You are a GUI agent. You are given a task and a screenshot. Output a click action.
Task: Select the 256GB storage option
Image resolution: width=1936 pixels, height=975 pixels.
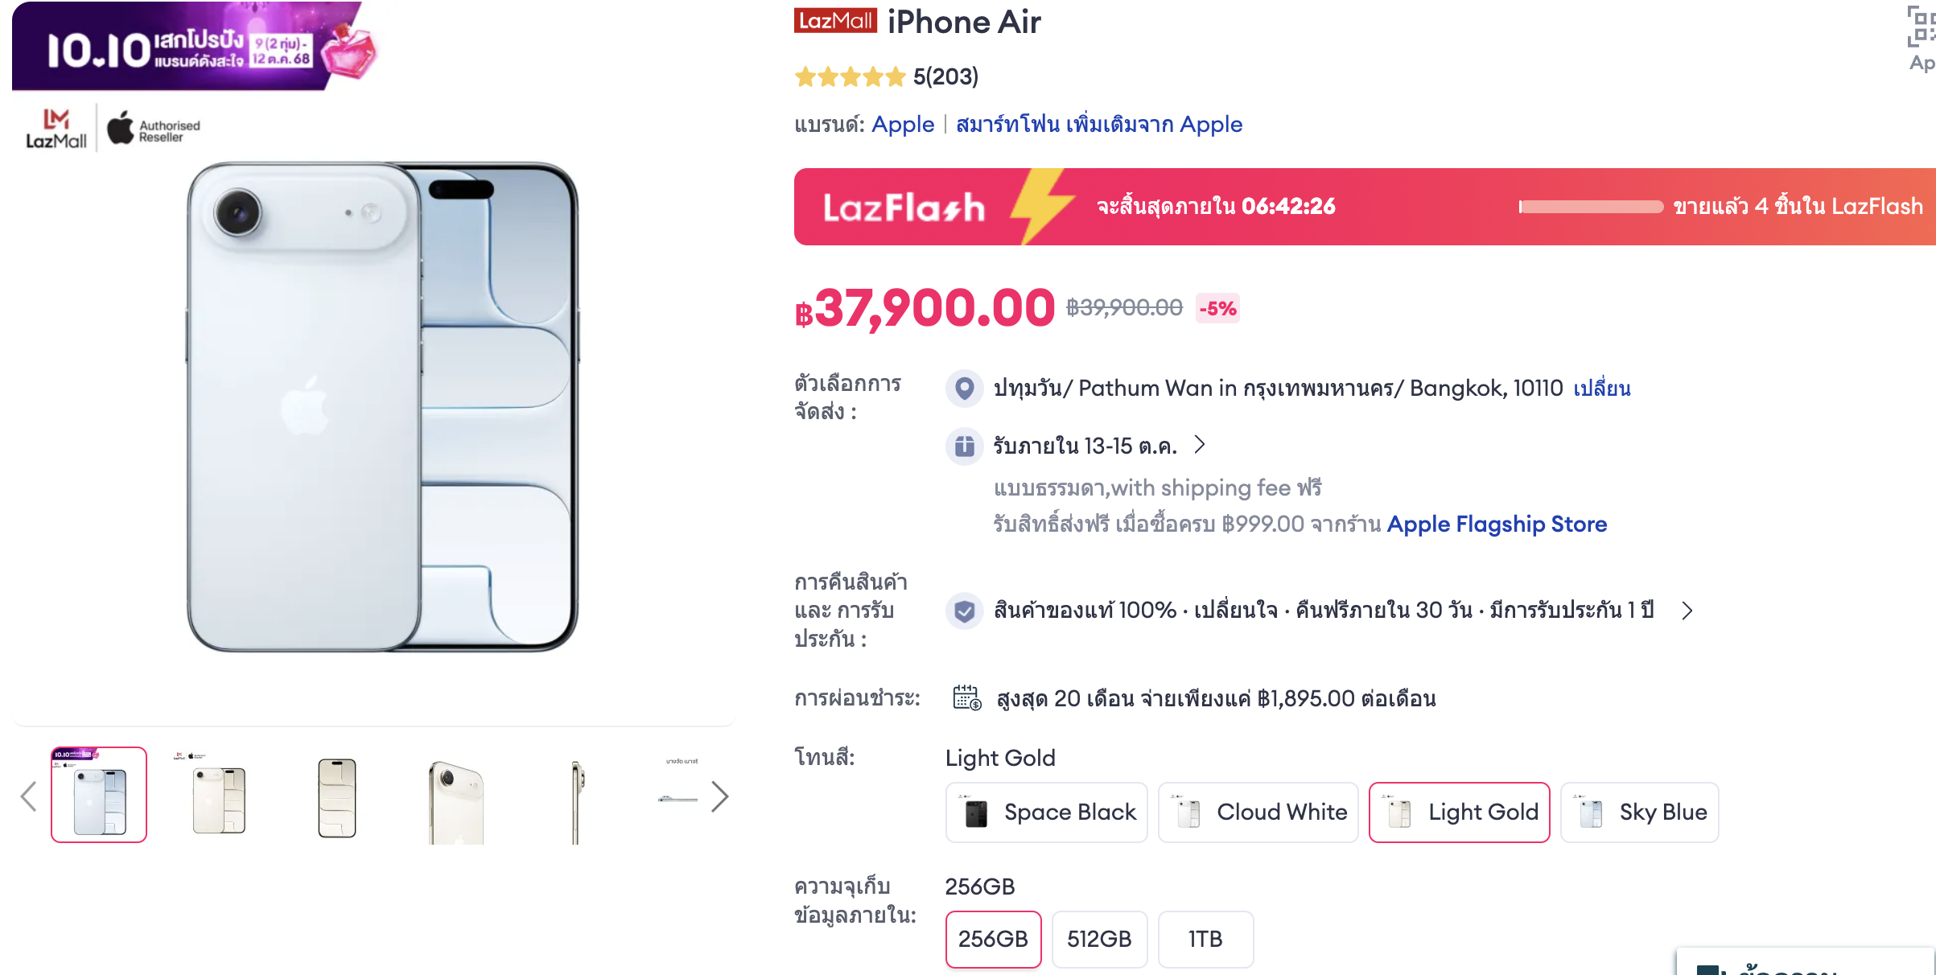993,939
